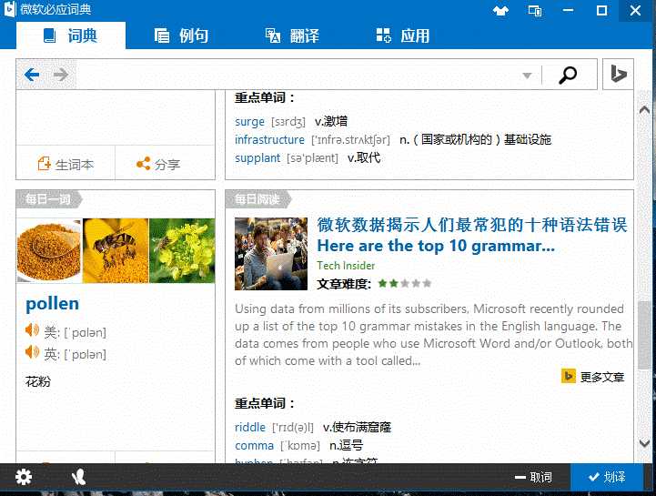Open the word pollen entry
The image size is (656, 496).
[x=52, y=303]
